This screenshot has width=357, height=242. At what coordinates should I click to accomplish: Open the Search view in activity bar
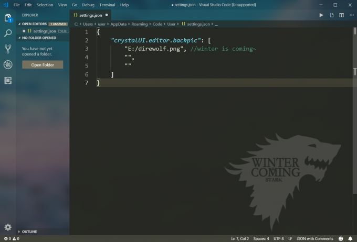[x=8, y=33]
